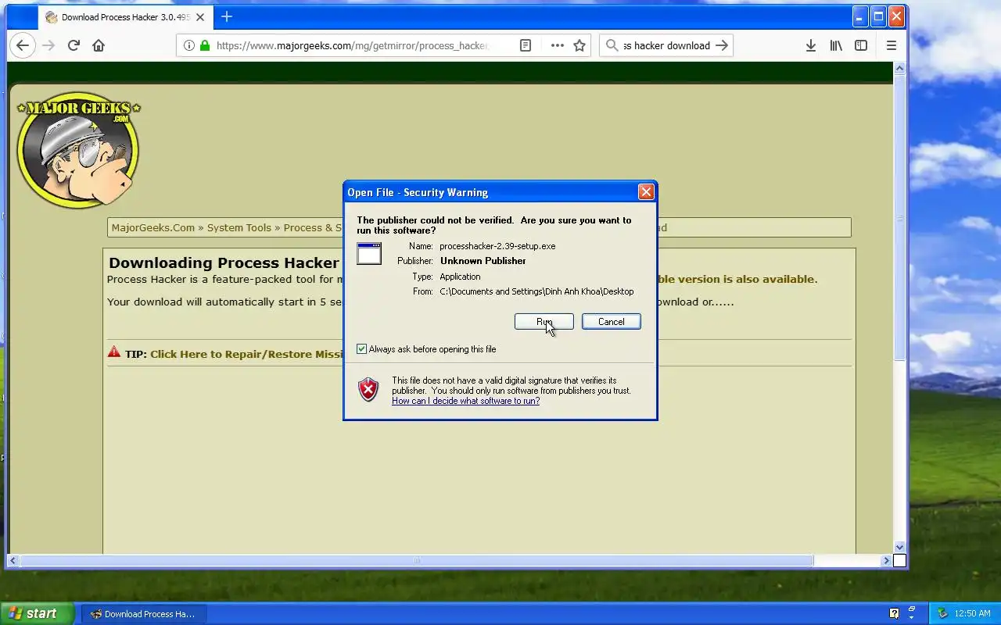
Task: Click the search box text field
Action: click(x=666, y=45)
